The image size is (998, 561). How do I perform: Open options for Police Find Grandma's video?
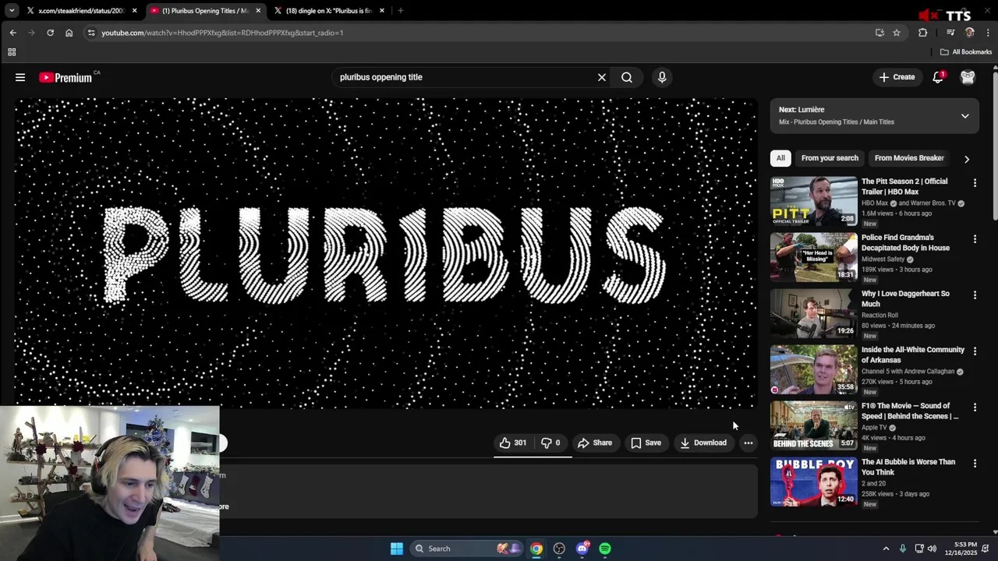pyautogui.click(x=975, y=239)
